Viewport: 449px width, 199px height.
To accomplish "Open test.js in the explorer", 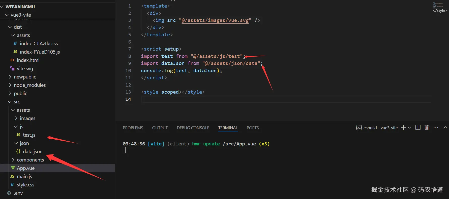I will pos(29,135).
